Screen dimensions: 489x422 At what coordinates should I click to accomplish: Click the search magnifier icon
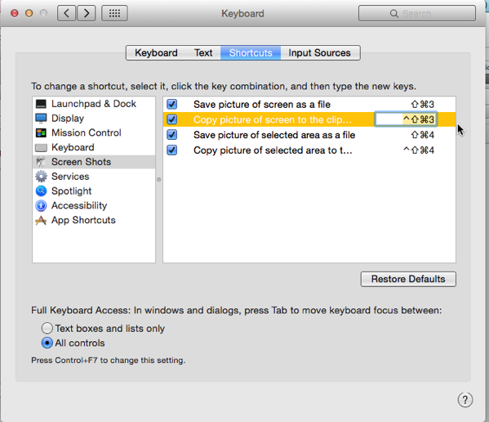coord(394,13)
